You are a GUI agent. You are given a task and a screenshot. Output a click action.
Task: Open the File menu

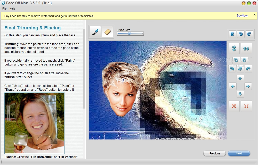(4, 9)
